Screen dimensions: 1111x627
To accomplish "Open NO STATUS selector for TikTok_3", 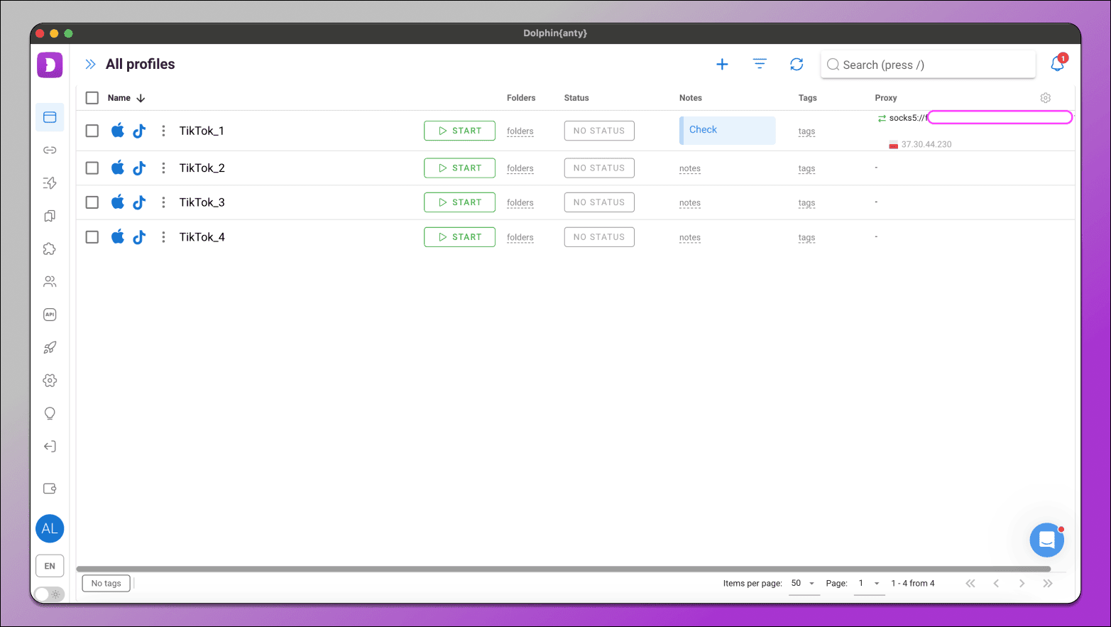I will 599,202.
